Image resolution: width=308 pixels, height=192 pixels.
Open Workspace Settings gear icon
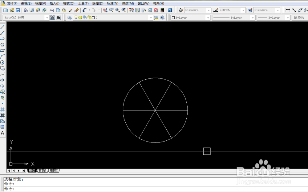pyautogui.click(x=52, y=18)
